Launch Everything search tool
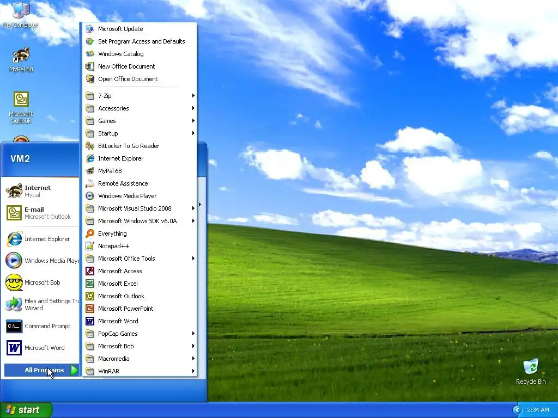 pyautogui.click(x=139, y=233)
